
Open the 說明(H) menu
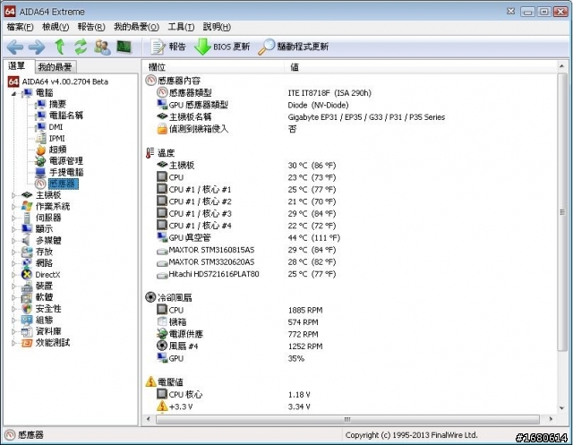tap(217, 27)
